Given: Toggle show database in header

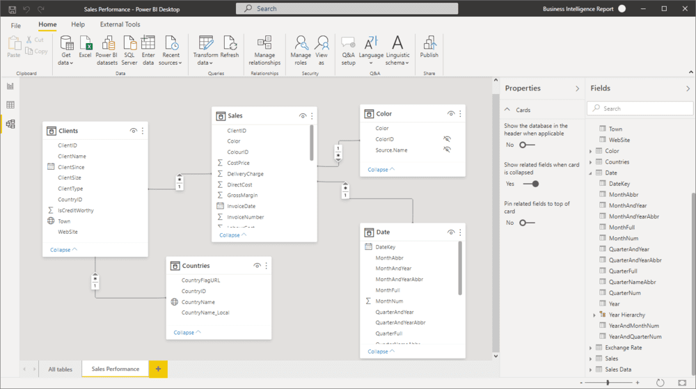Looking at the screenshot, I should pyautogui.click(x=527, y=145).
